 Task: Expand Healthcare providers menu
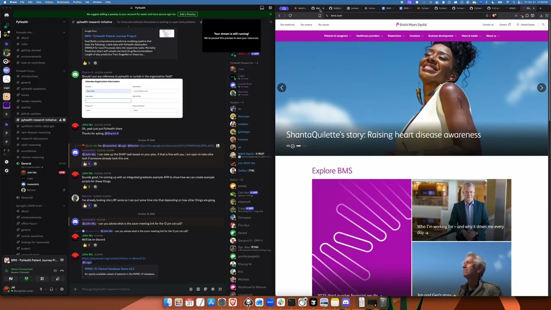click(x=369, y=36)
